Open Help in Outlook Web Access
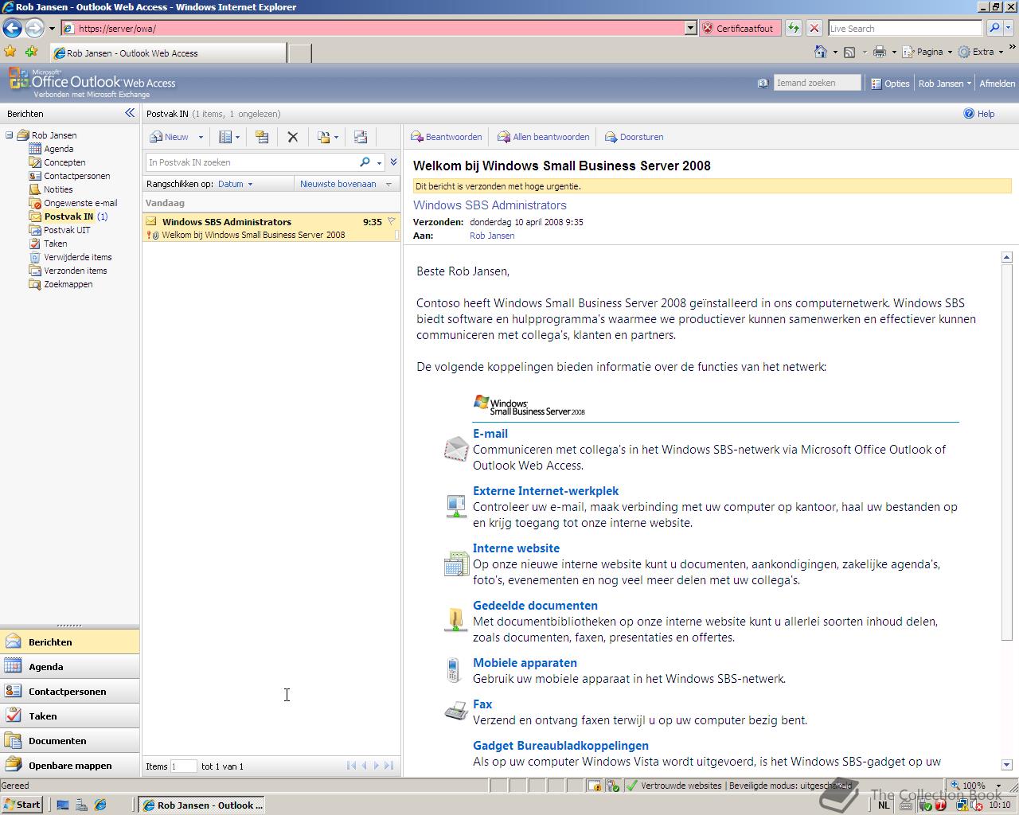The image size is (1019, 815). pyautogui.click(x=979, y=114)
